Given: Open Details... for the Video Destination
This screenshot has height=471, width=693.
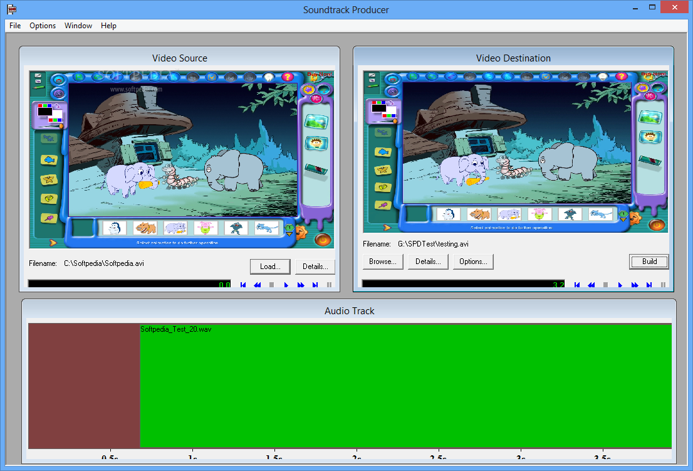Looking at the screenshot, I should [x=428, y=262].
